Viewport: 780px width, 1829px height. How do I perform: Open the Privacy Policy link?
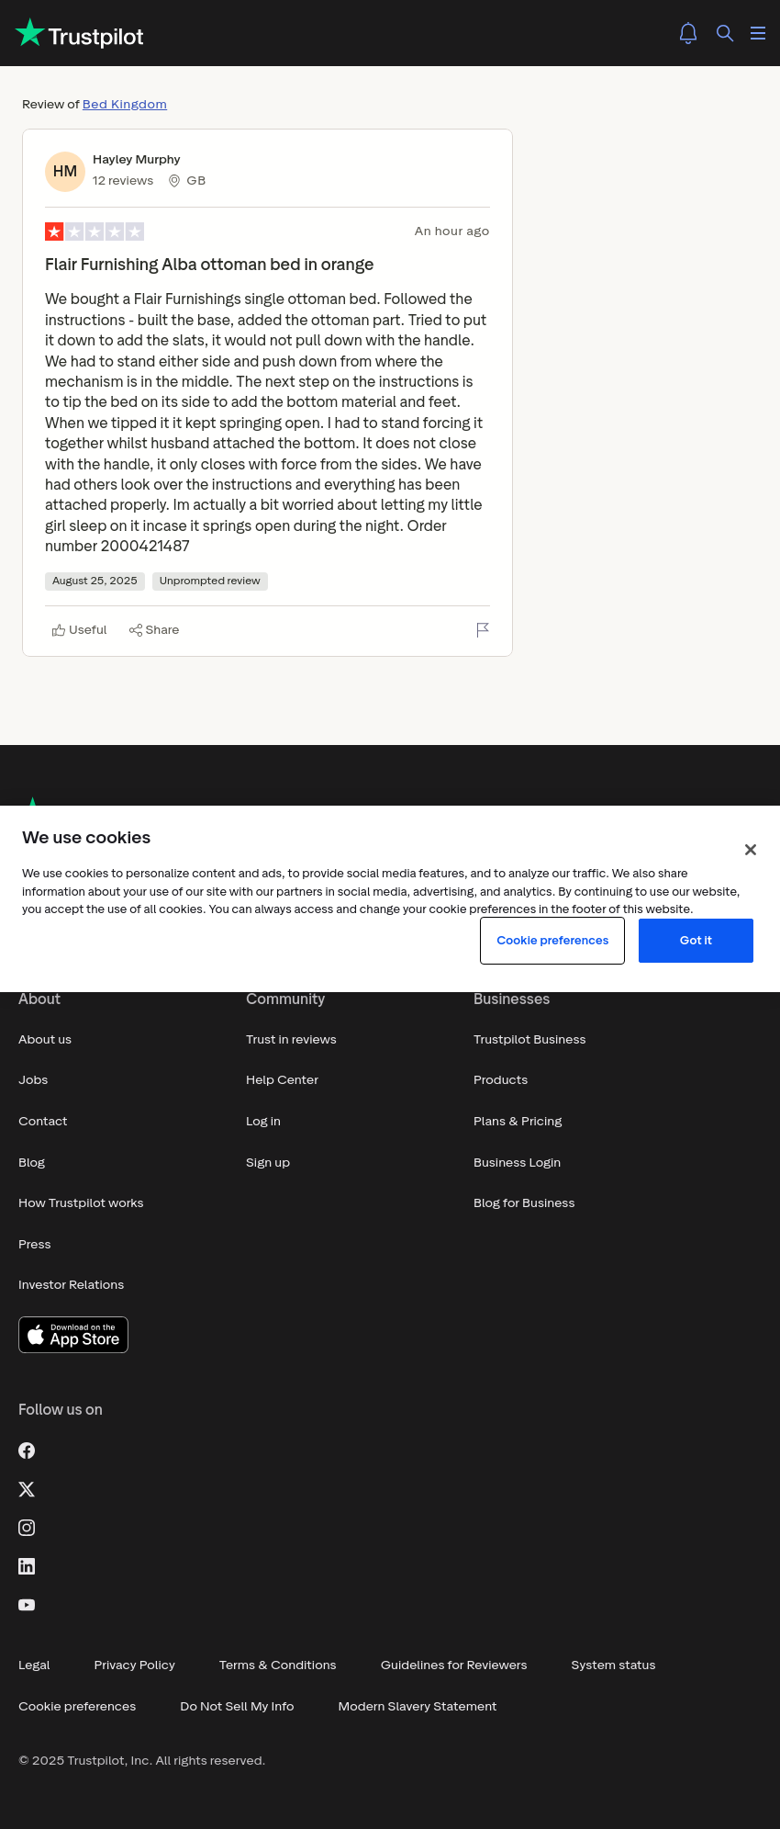(x=135, y=1665)
